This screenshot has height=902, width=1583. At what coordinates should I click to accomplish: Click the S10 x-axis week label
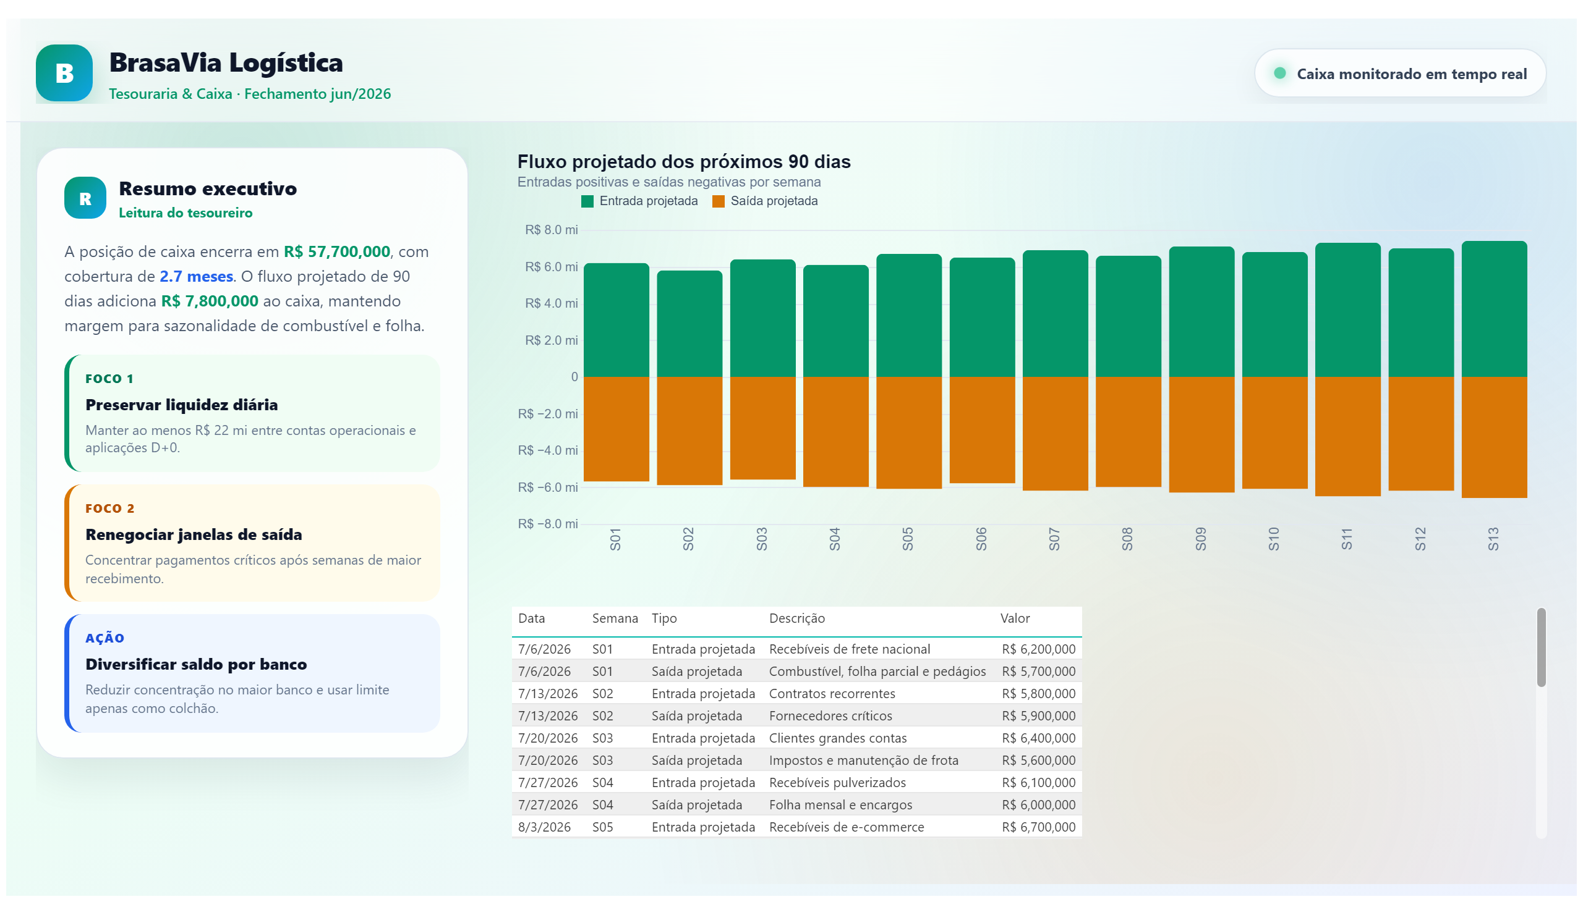pyautogui.click(x=1274, y=539)
